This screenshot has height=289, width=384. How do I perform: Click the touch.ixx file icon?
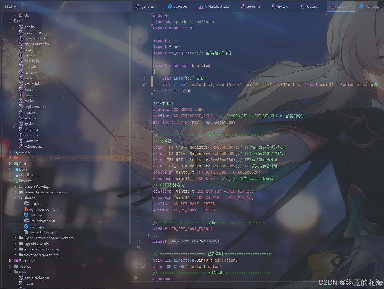point(21,135)
